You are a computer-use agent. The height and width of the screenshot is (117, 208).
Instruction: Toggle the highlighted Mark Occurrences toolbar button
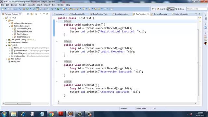[x=38, y=9]
